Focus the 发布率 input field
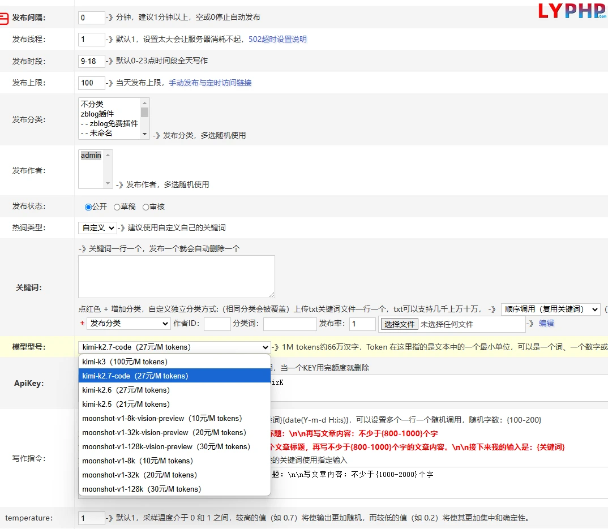Image resolution: width=608 pixels, height=529 pixels. (x=362, y=324)
